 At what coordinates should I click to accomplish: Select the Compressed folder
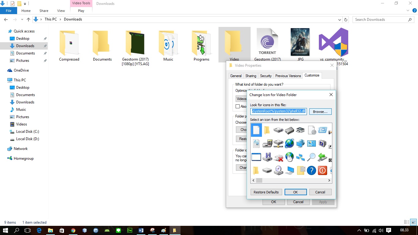(69, 45)
